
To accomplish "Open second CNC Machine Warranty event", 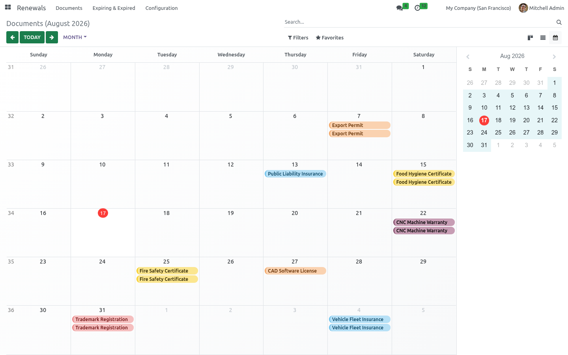I will pos(424,231).
